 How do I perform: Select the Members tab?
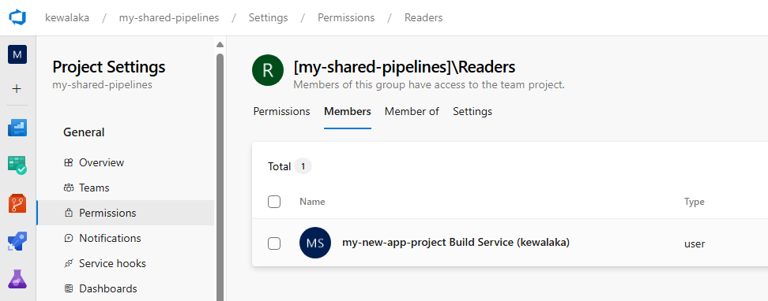tap(348, 111)
